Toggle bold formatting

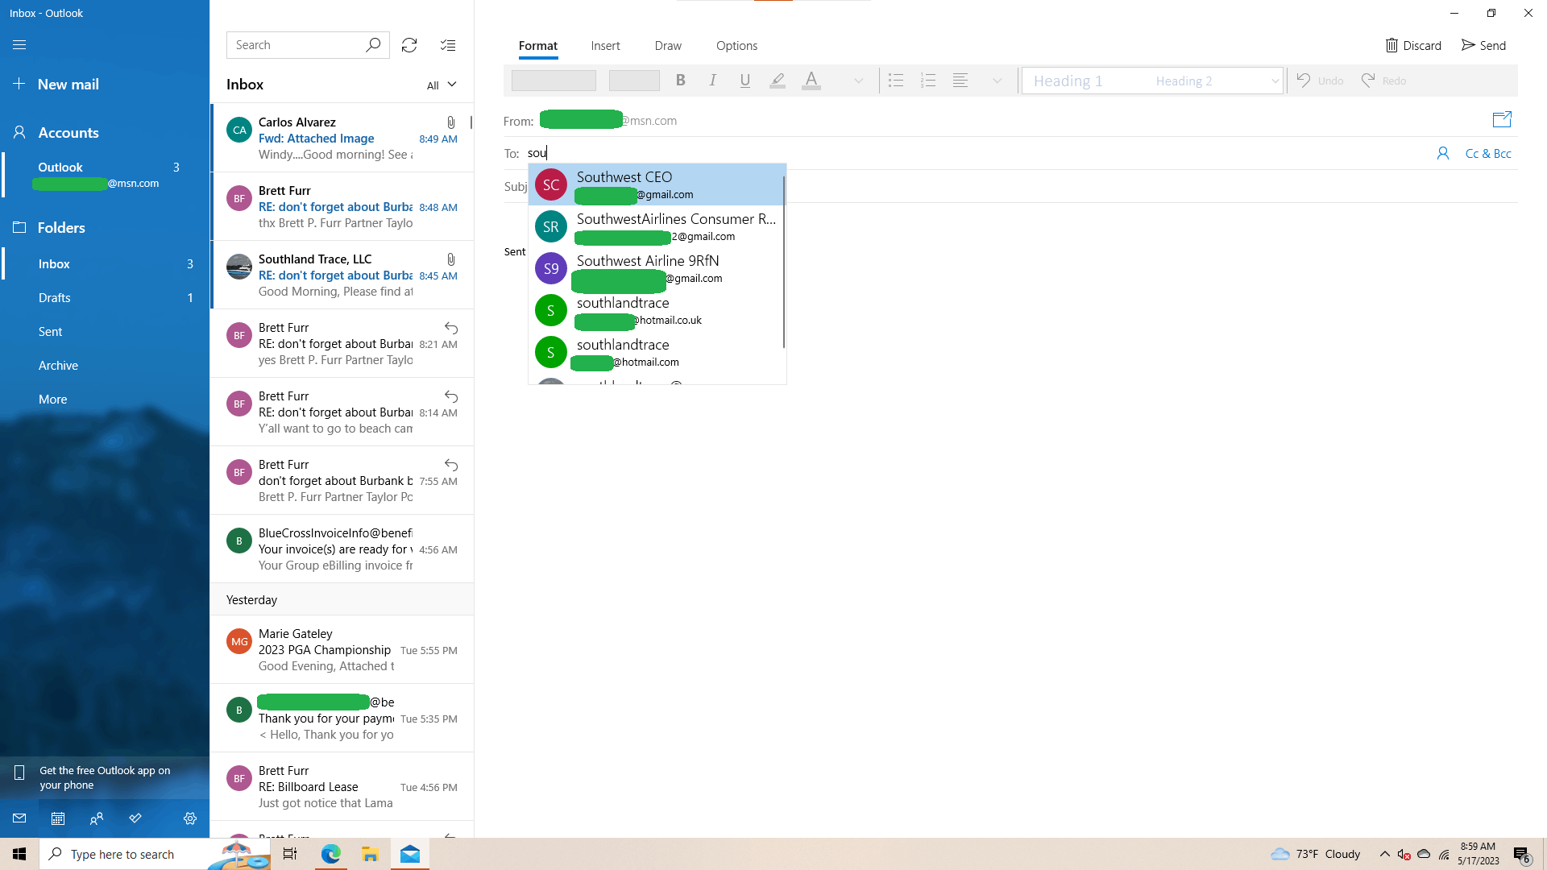pyautogui.click(x=681, y=81)
